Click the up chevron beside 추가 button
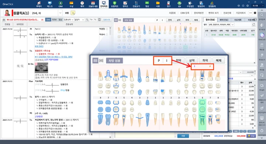This screenshot has width=266, height=144. (241, 131)
